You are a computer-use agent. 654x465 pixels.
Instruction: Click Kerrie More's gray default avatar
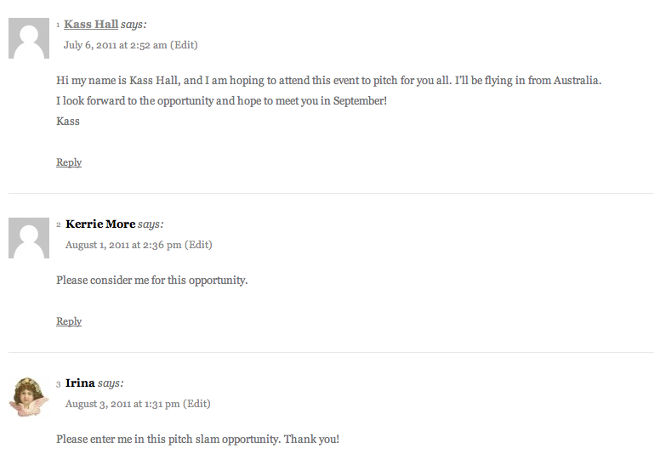(x=29, y=238)
